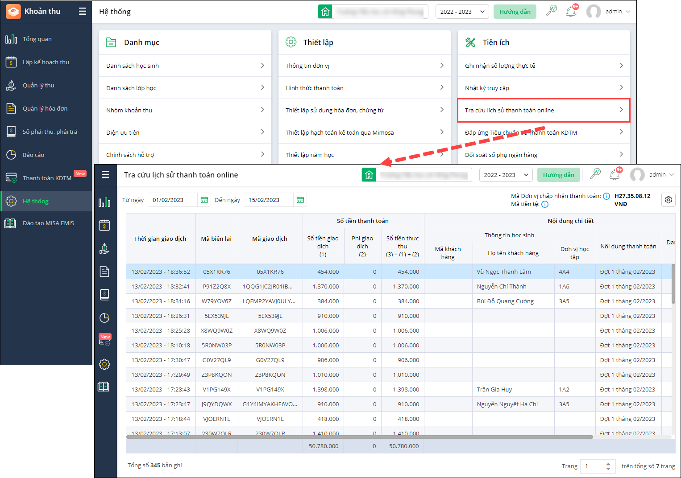The height and width of the screenshot is (478, 681).
Task: Open Hình thức thanh toán setting
Action: tap(364, 88)
